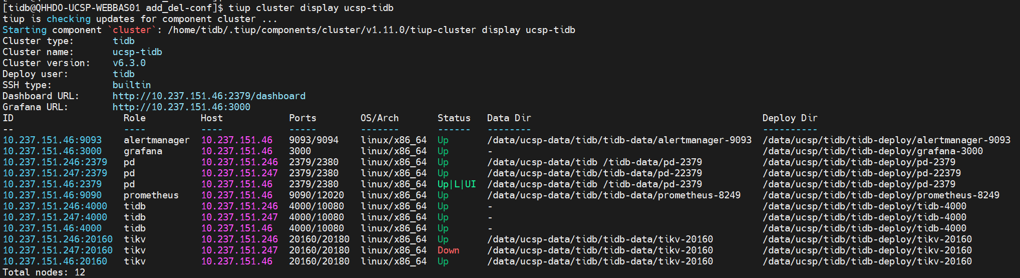Click the cluster version value v6.3.0

[129, 63]
